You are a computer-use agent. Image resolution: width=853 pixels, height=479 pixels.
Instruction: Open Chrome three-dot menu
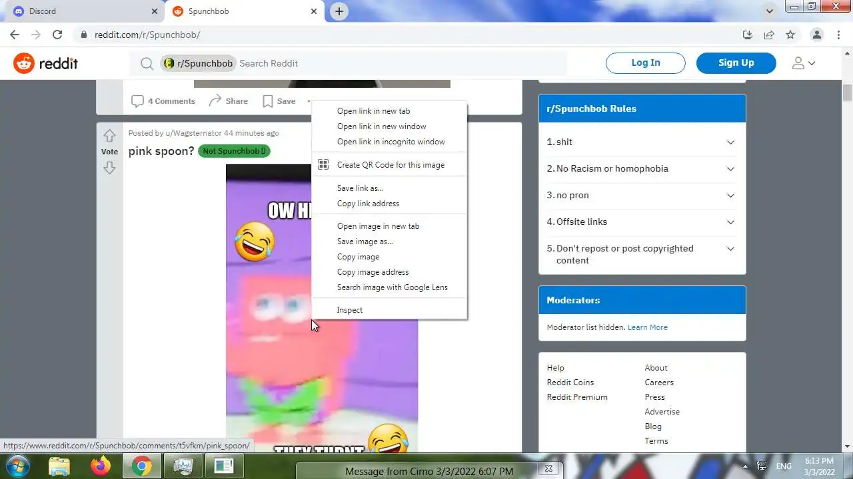click(838, 35)
